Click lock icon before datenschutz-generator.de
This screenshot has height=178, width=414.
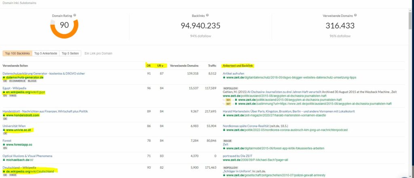point(4,77)
